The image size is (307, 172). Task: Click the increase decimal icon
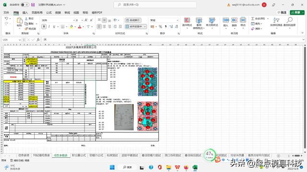pos(171,27)
